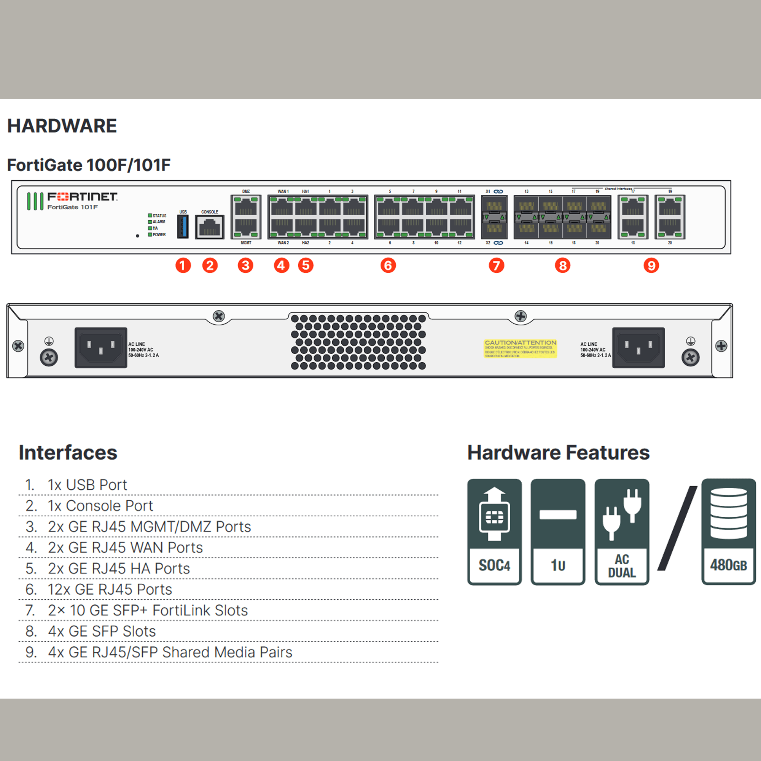Click the HA LED indicator
The height and width of the screenshot is (761, 761).
pyautogui.click(x=150, y=228)
